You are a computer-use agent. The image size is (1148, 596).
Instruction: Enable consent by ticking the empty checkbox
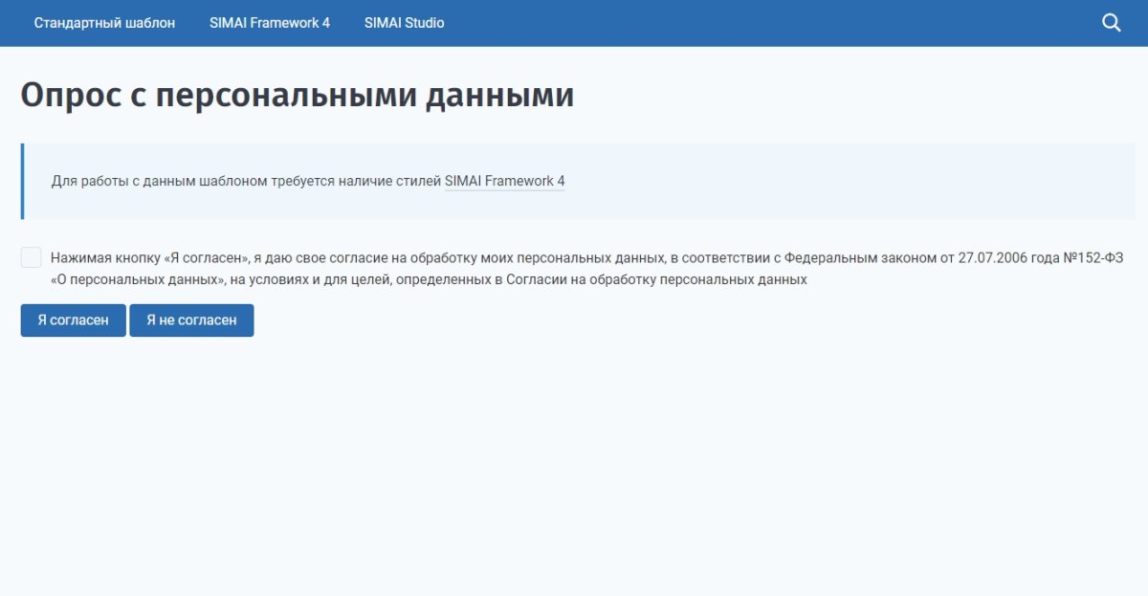point(31,255)
